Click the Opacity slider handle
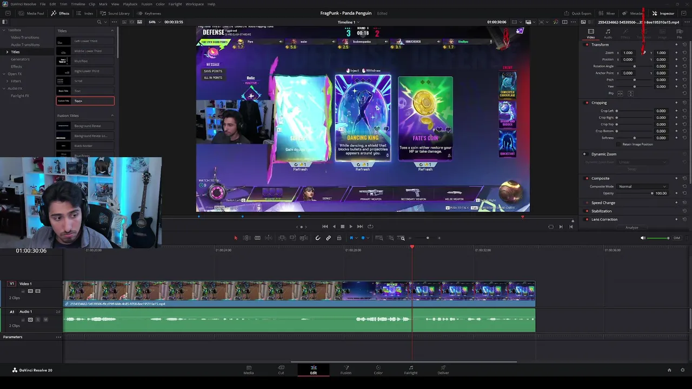The width and height of the screenshot is (692, 389). [x=652, y=193]
